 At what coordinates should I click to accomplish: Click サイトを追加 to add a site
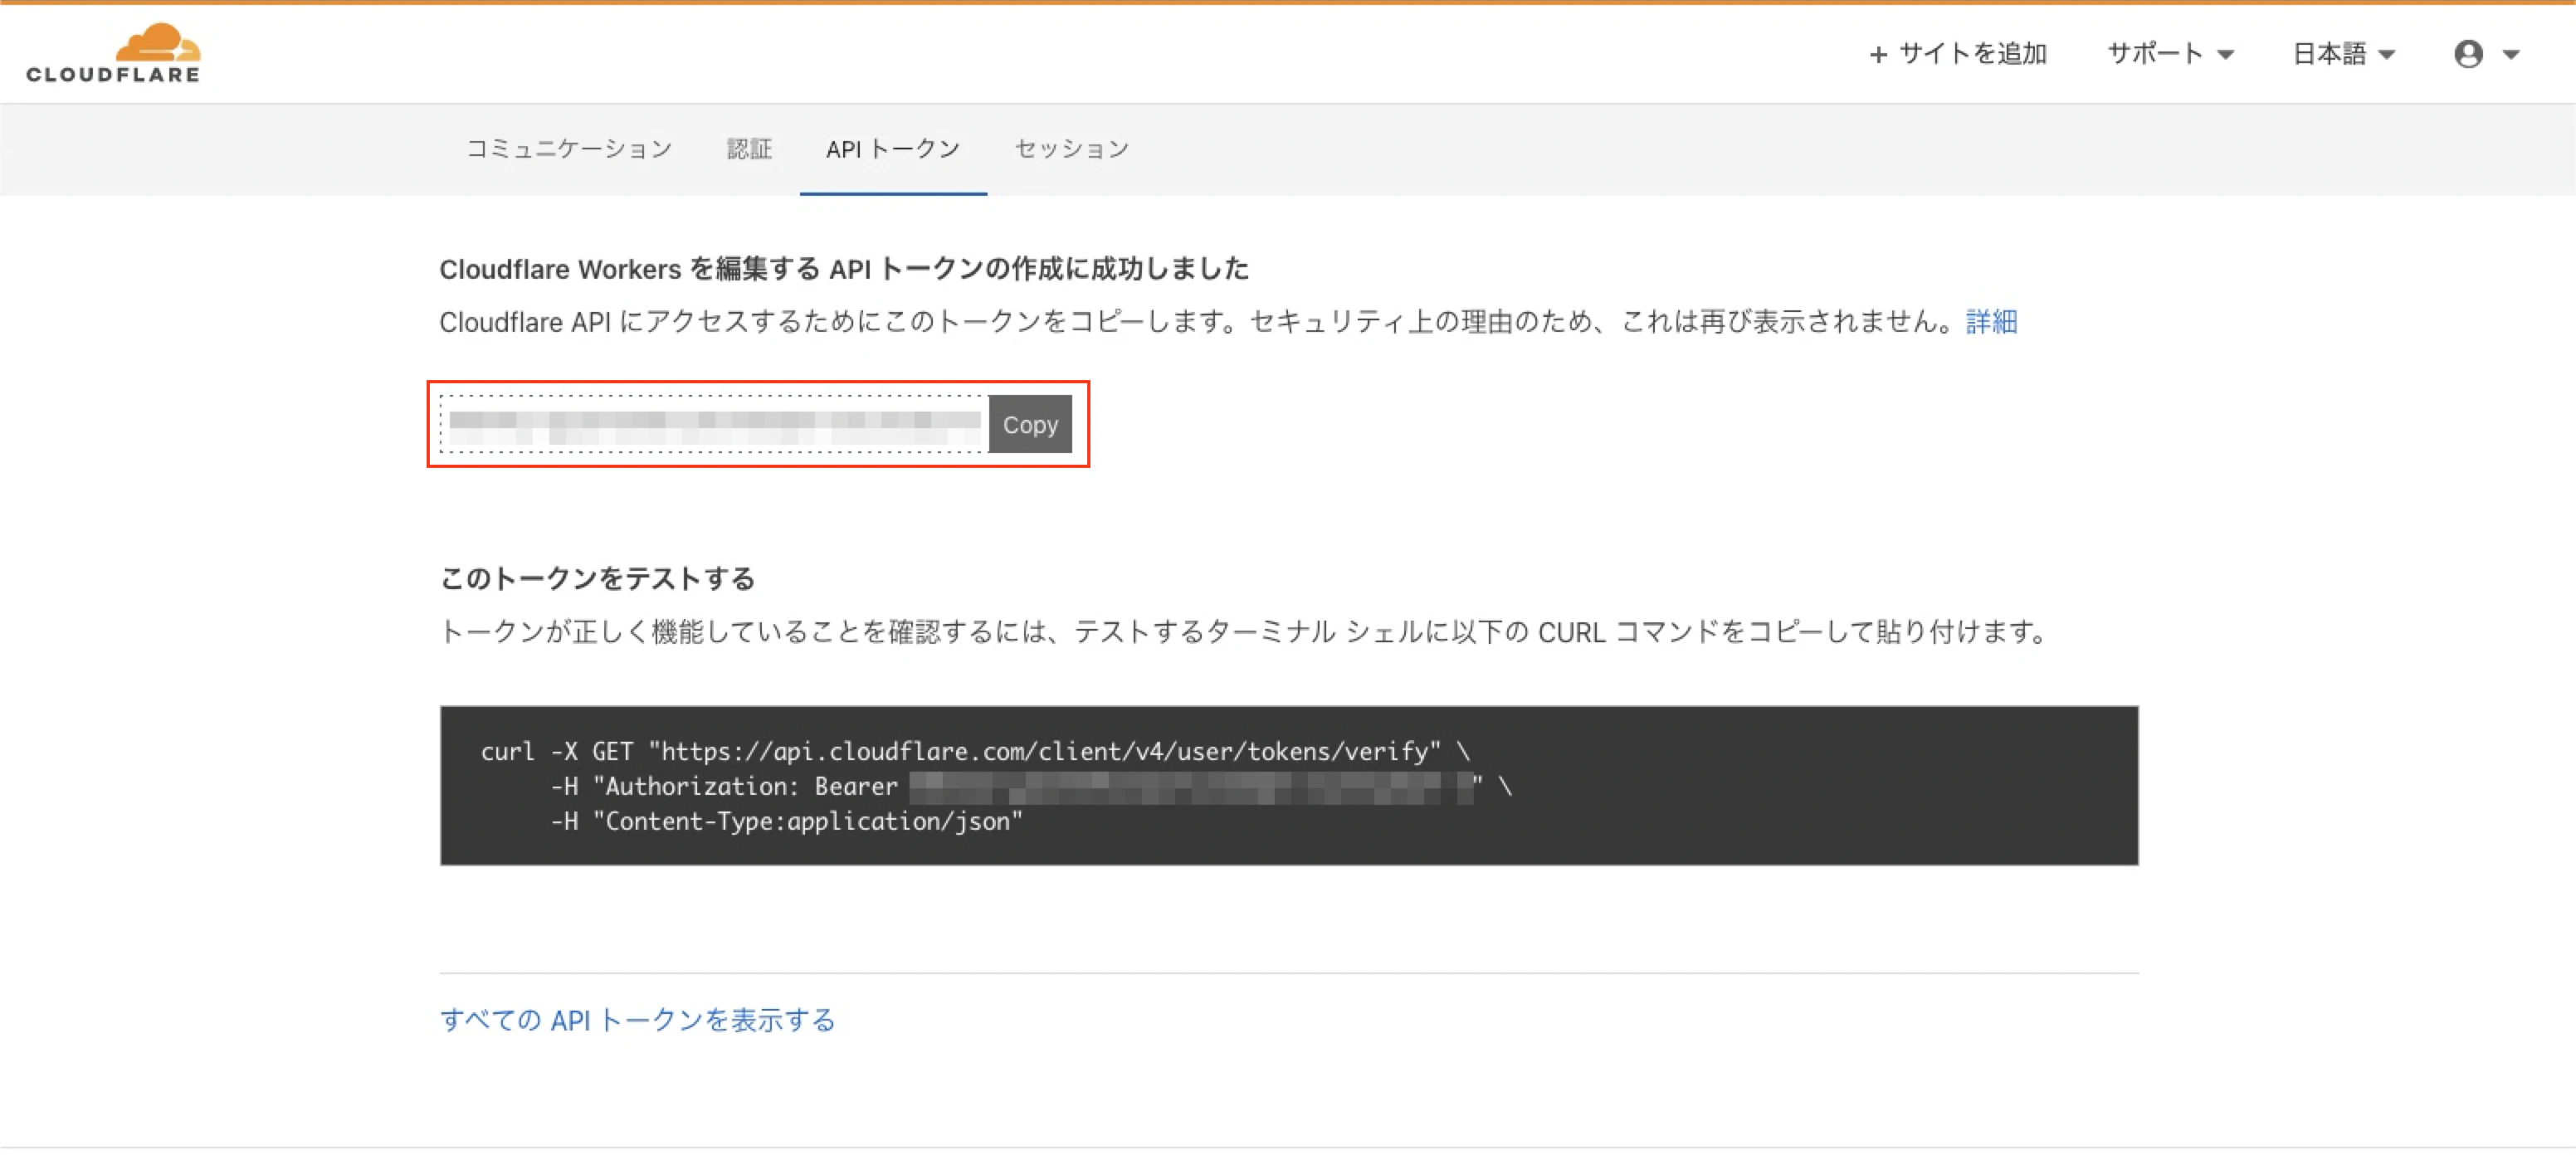tap(1957, 54)
